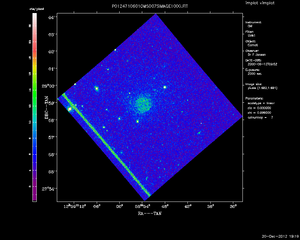Click the 'RA---TAN' axis label
This screenshot has width=300, height=240.
pyautogui.click(x=150, y=214)
